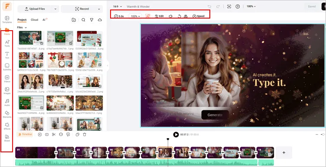Click the split-view icon next to add scene
326x167 pixels.
point(47,135)
